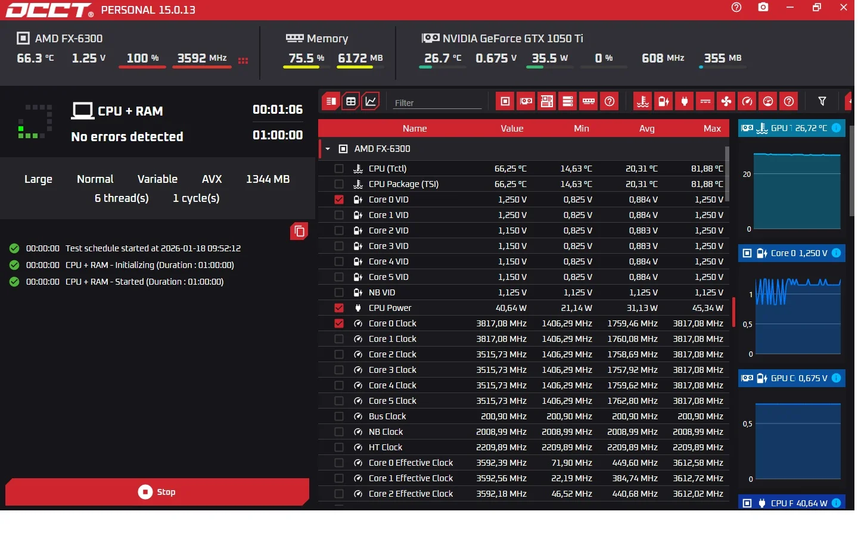Filter sensors by power plug icon
The image size is (858, 536).
[x=685, y=101]
